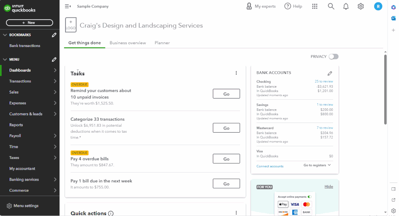Open the user profile avatar R
Viewport: 399px width, 216px height.
point(378,6)
